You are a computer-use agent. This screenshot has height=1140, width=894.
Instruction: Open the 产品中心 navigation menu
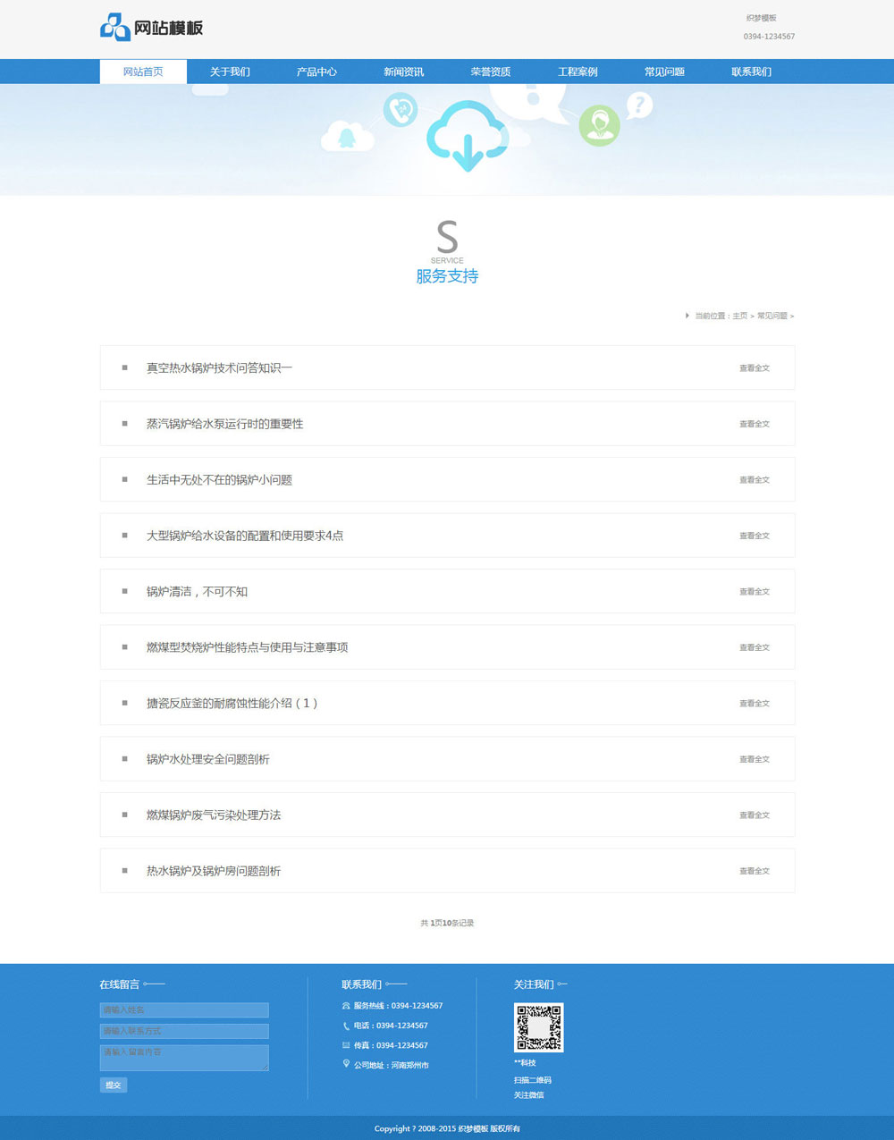[x=317, y=72]
